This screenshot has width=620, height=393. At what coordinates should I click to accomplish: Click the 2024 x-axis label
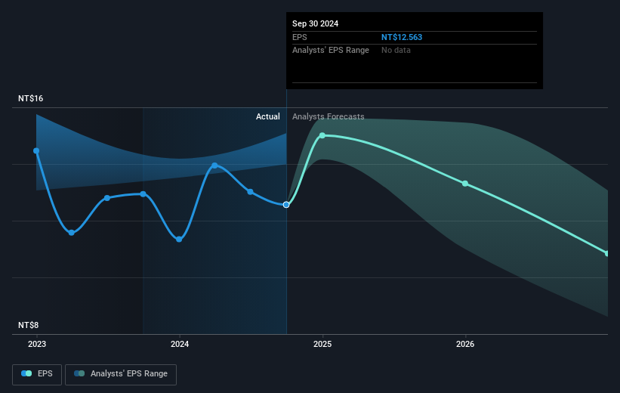180,345
